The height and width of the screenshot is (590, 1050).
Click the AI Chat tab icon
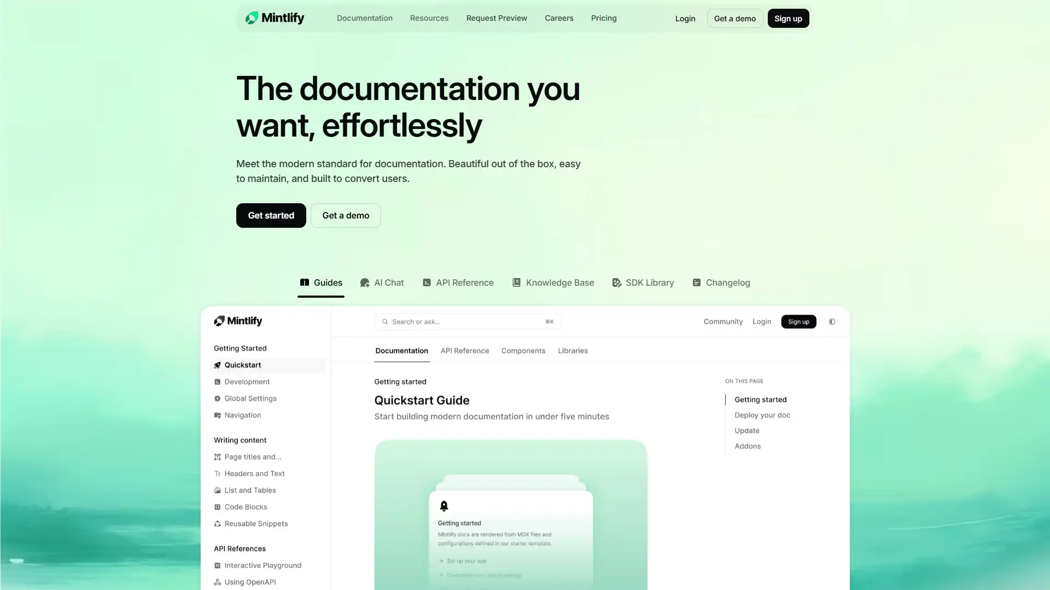[x=365, y=282]
